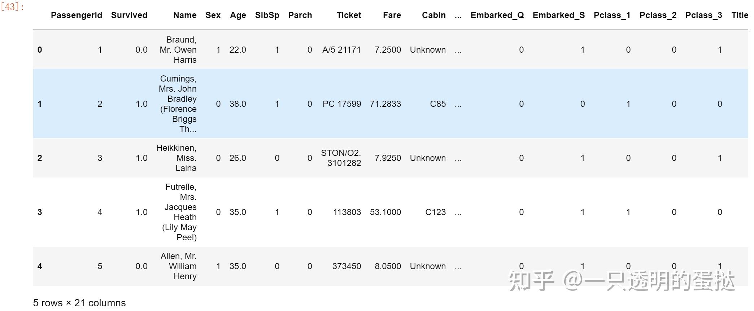This screenshot has height=311, width=754.
Task: Click the cell prompt number [43]
Action: [x=12, y=7]
